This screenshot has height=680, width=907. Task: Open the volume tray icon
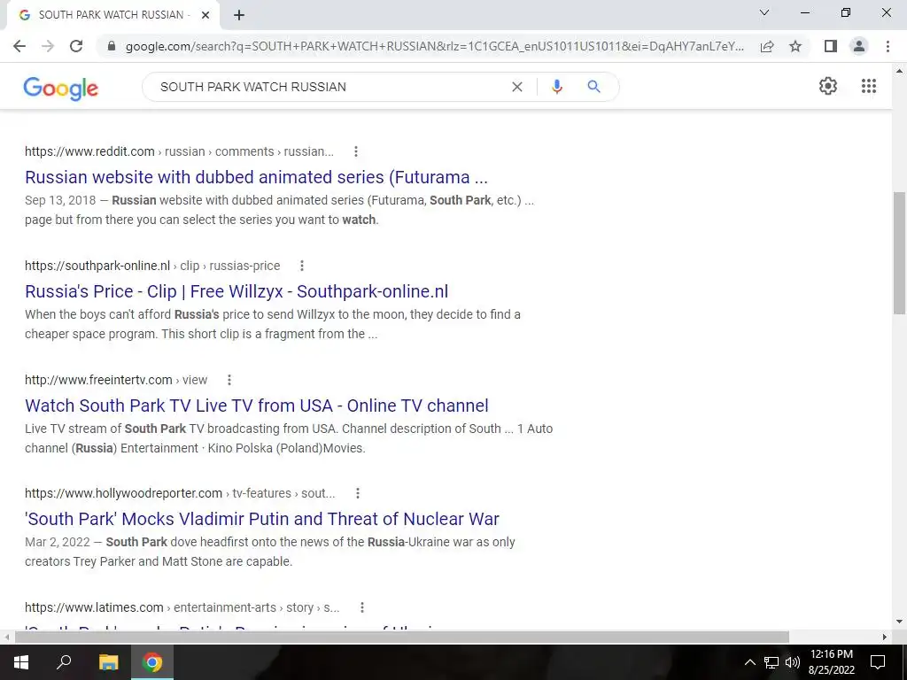pyautogui.click(x=793, y=662)
